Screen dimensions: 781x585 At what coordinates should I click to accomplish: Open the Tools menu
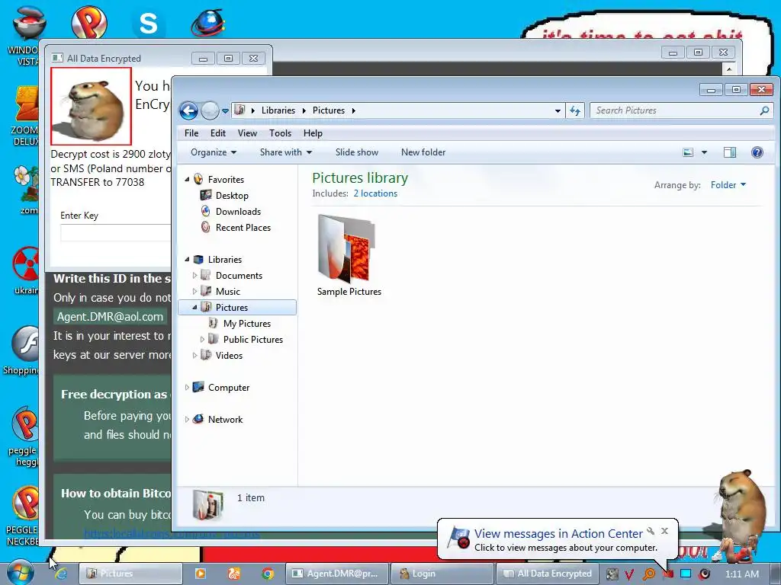(x=280, y=133)
